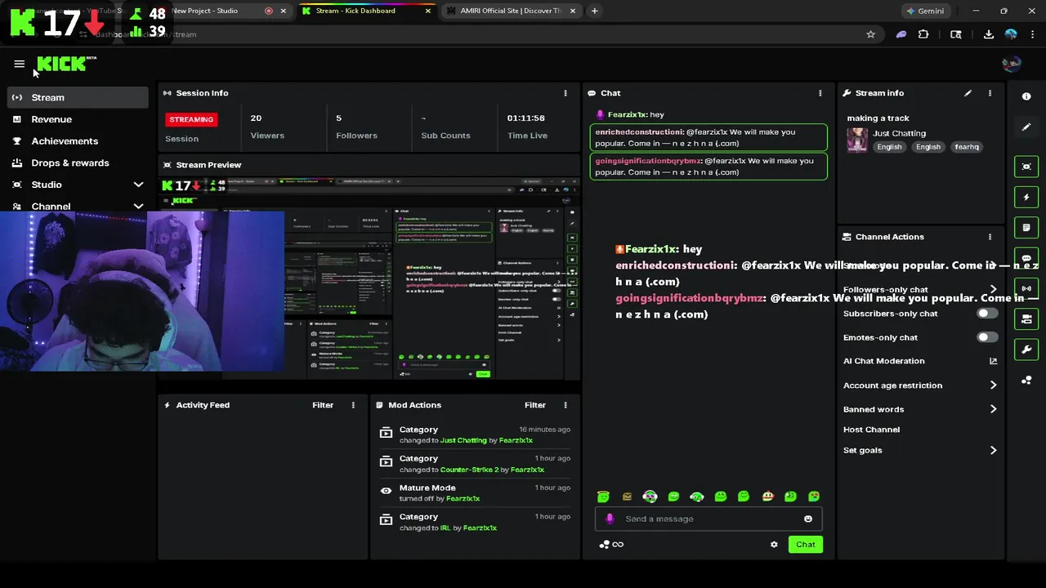Expand the Studio sidebar section
1046x588 pixels.
click(x=78, y=185)
